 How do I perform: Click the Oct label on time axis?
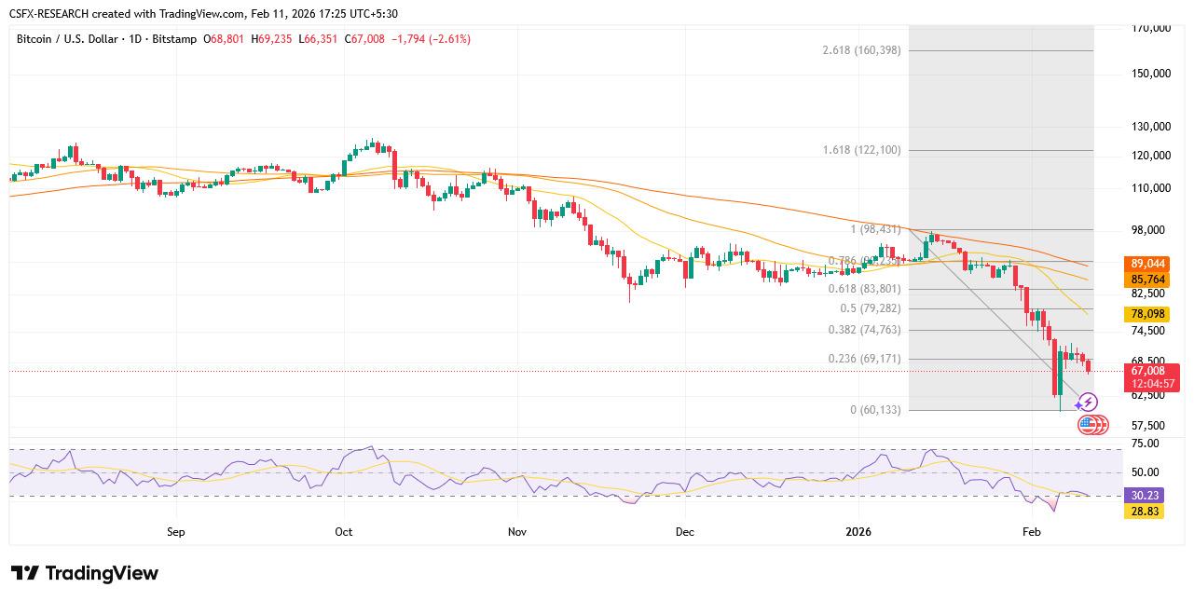point(343,532)
